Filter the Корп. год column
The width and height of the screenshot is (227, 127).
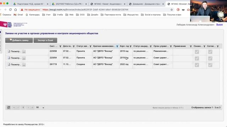coord(131,46)
